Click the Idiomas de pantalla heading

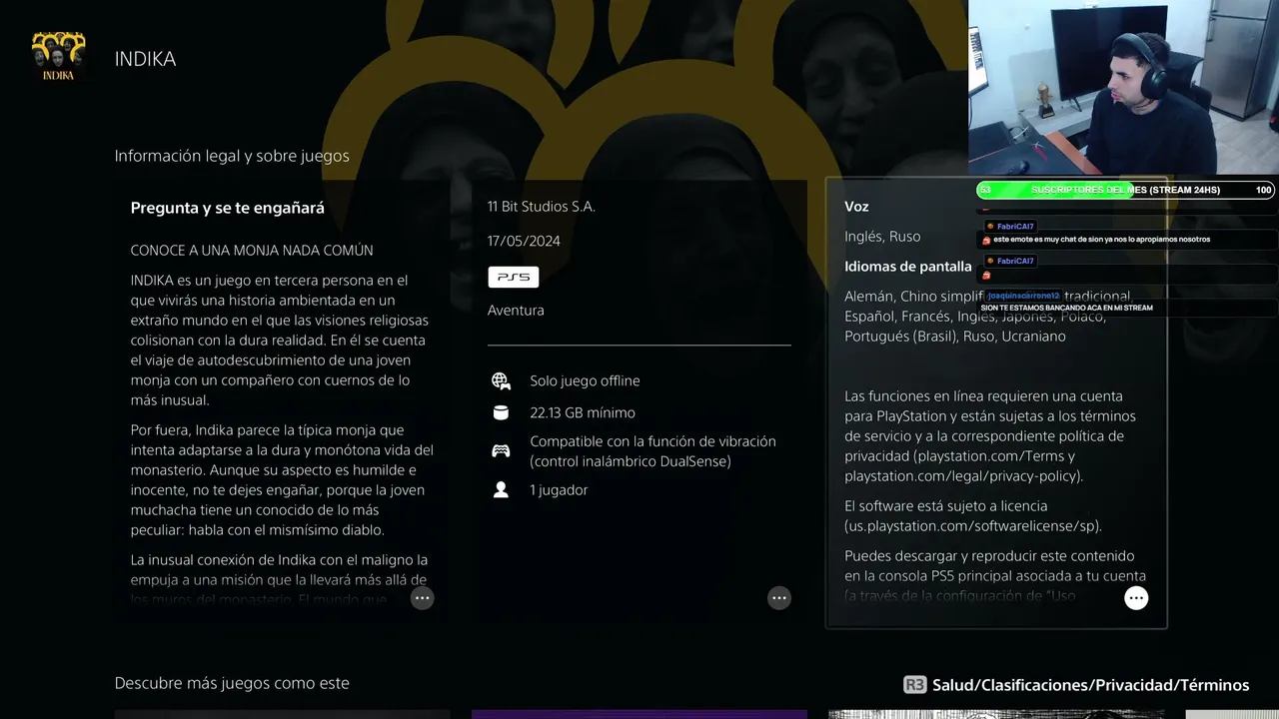pos(908,267)
